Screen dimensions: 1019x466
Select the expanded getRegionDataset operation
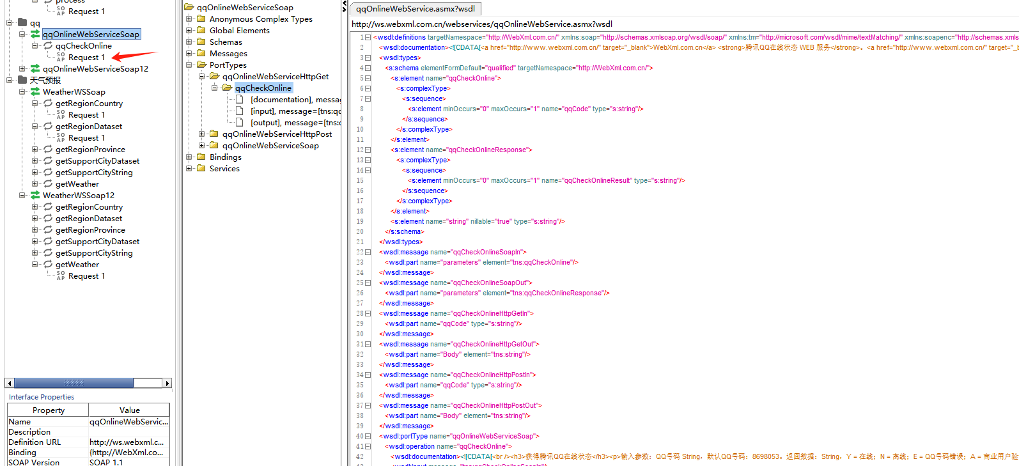(x=89, y=126)
